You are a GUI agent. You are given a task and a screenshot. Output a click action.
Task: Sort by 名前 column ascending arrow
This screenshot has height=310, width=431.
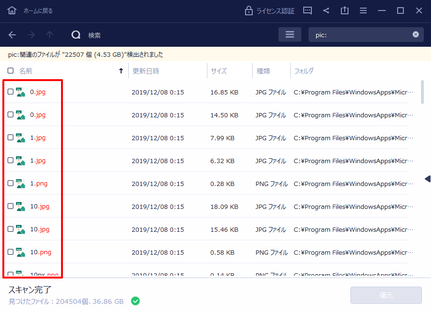pyautogui.click(x=121, y=71)
